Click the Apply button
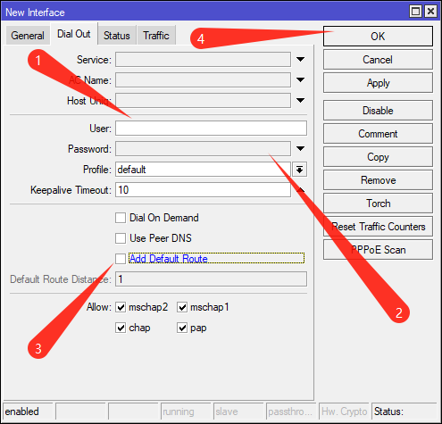 (x=378, y=83)
